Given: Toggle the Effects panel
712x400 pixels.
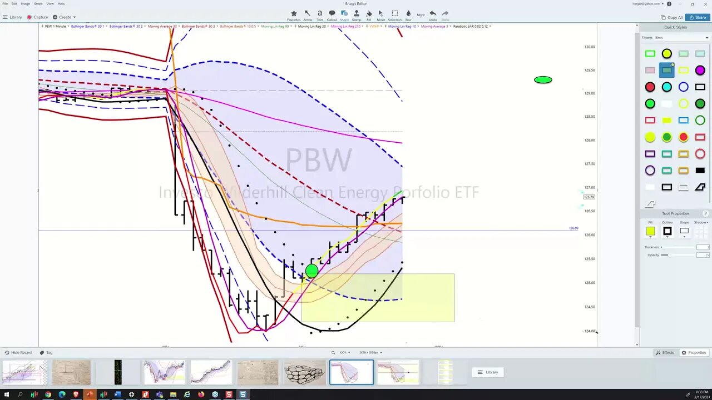Looking at the screenshot, I should click(665, 353).
